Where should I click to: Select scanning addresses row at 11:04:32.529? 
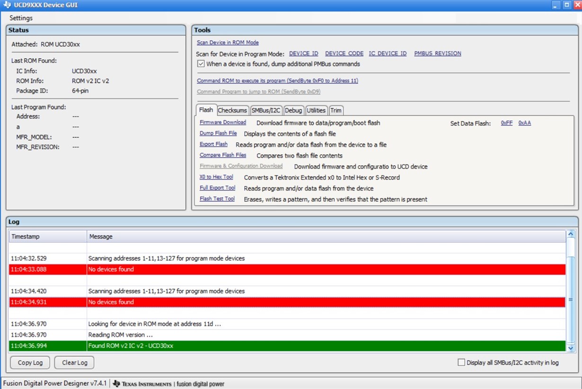(287, 258)
